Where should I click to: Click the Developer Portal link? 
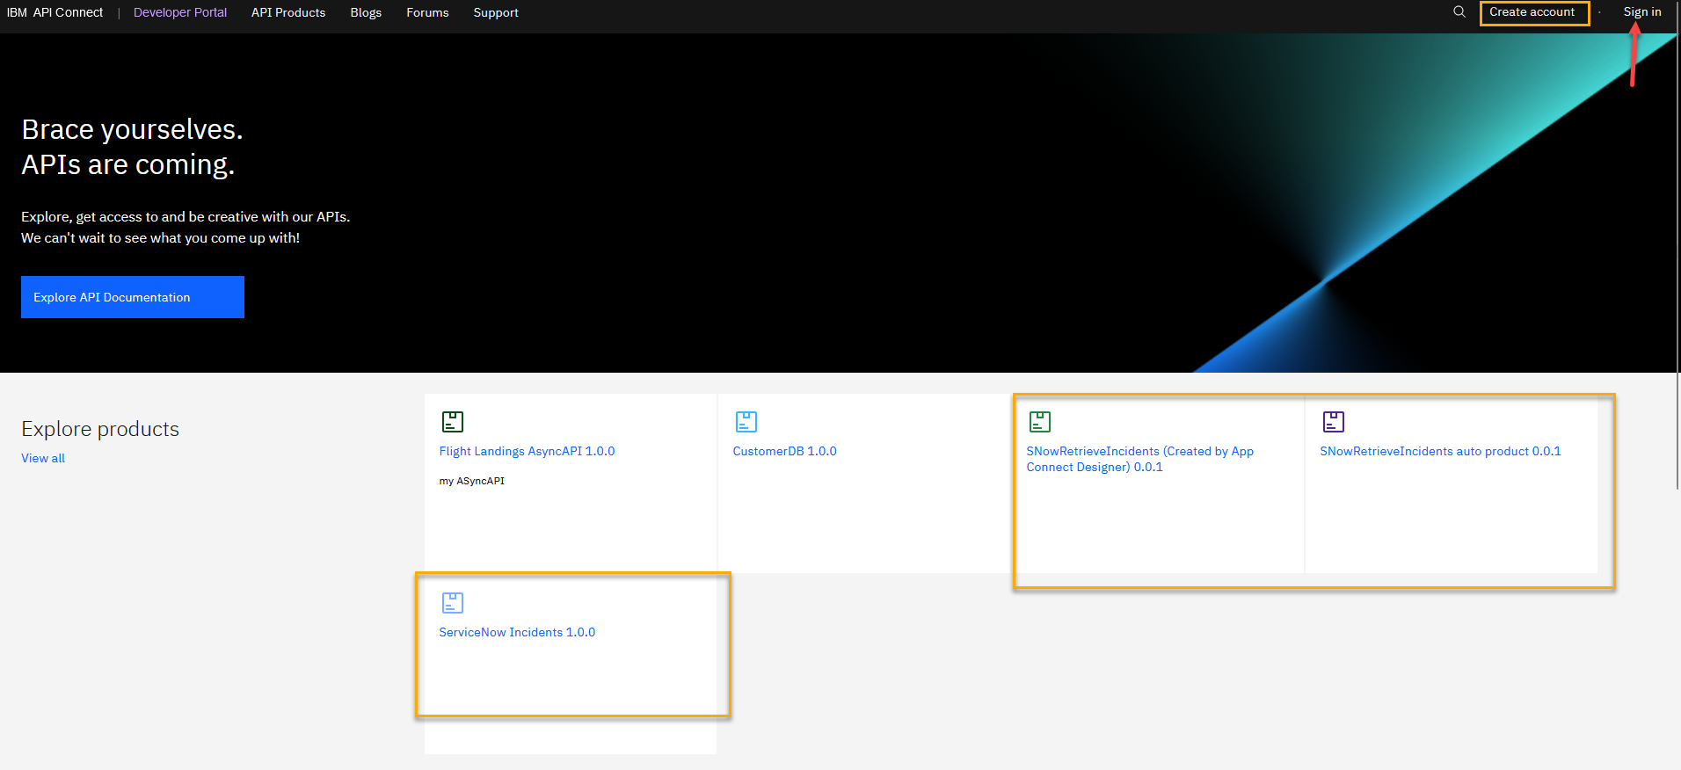coord(180,13)
